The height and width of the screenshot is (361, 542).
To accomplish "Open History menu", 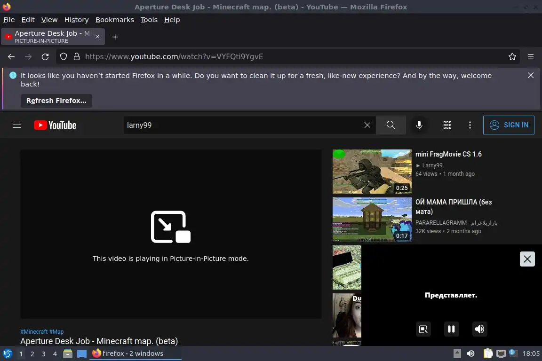I will pyautogui.click(x=76, y=20).
